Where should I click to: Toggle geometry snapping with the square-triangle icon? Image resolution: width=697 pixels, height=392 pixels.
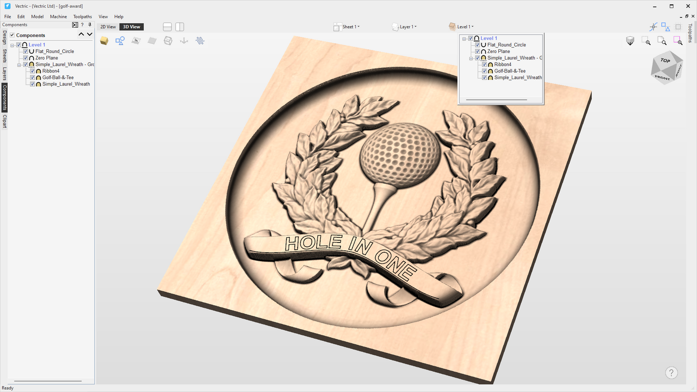coord(667,26)
